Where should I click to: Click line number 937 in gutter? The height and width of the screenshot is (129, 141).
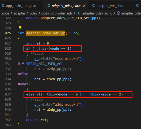tap(8, 94)
